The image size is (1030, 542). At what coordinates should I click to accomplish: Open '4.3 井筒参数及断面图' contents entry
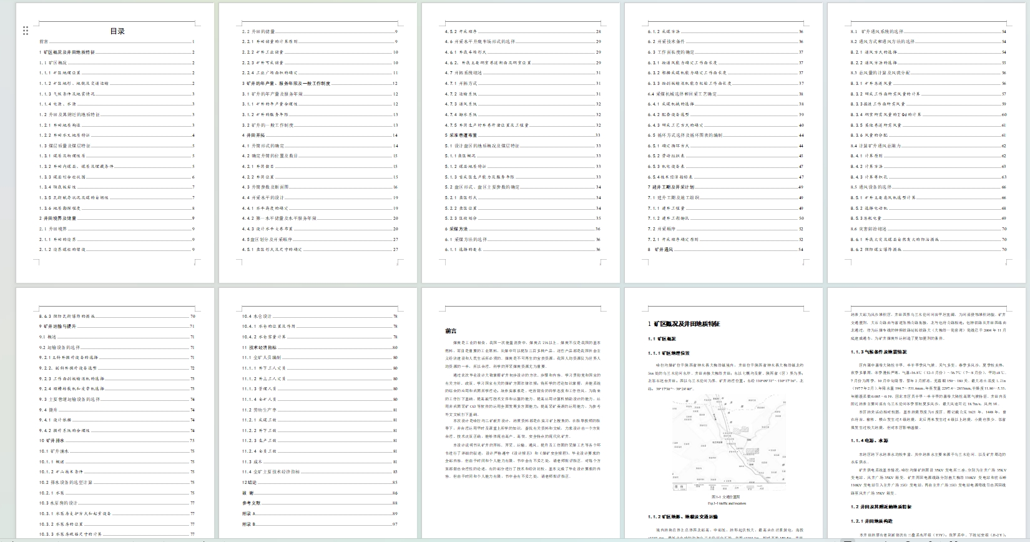320,187
